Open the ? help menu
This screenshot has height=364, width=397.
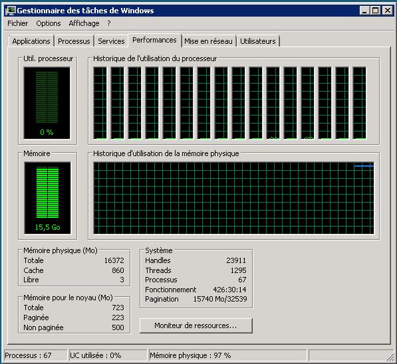(109, 23)
